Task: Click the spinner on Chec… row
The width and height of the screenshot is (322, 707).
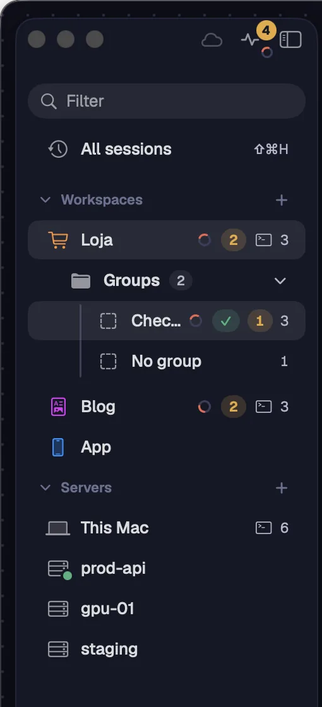Action: click(x=195, y=321)
